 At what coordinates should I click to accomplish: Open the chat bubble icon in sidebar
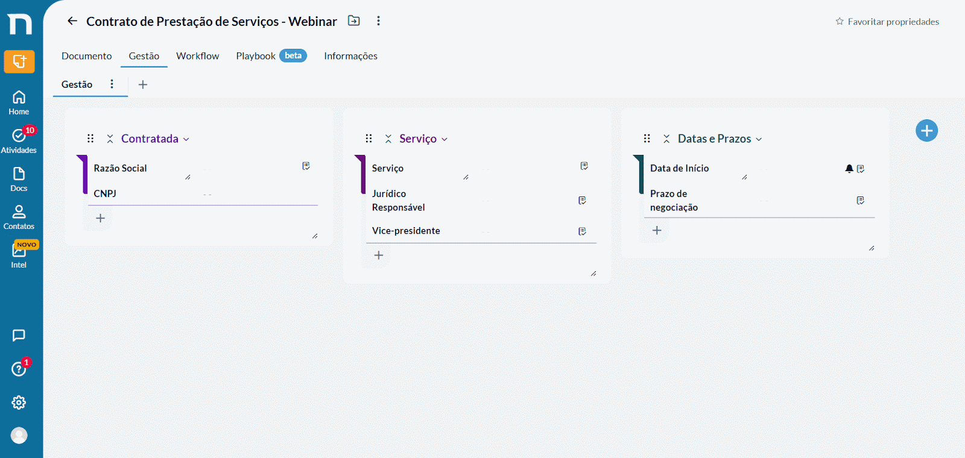point(19,336)
